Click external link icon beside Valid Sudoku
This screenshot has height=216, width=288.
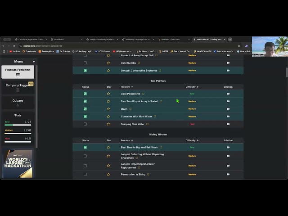pyautogui.click(x=139, y=63)
